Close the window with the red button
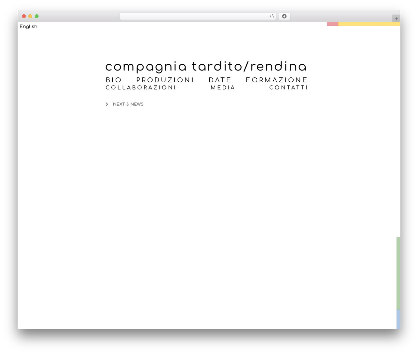Viewport: 418px width, 354px height. [x=24, y=16]
